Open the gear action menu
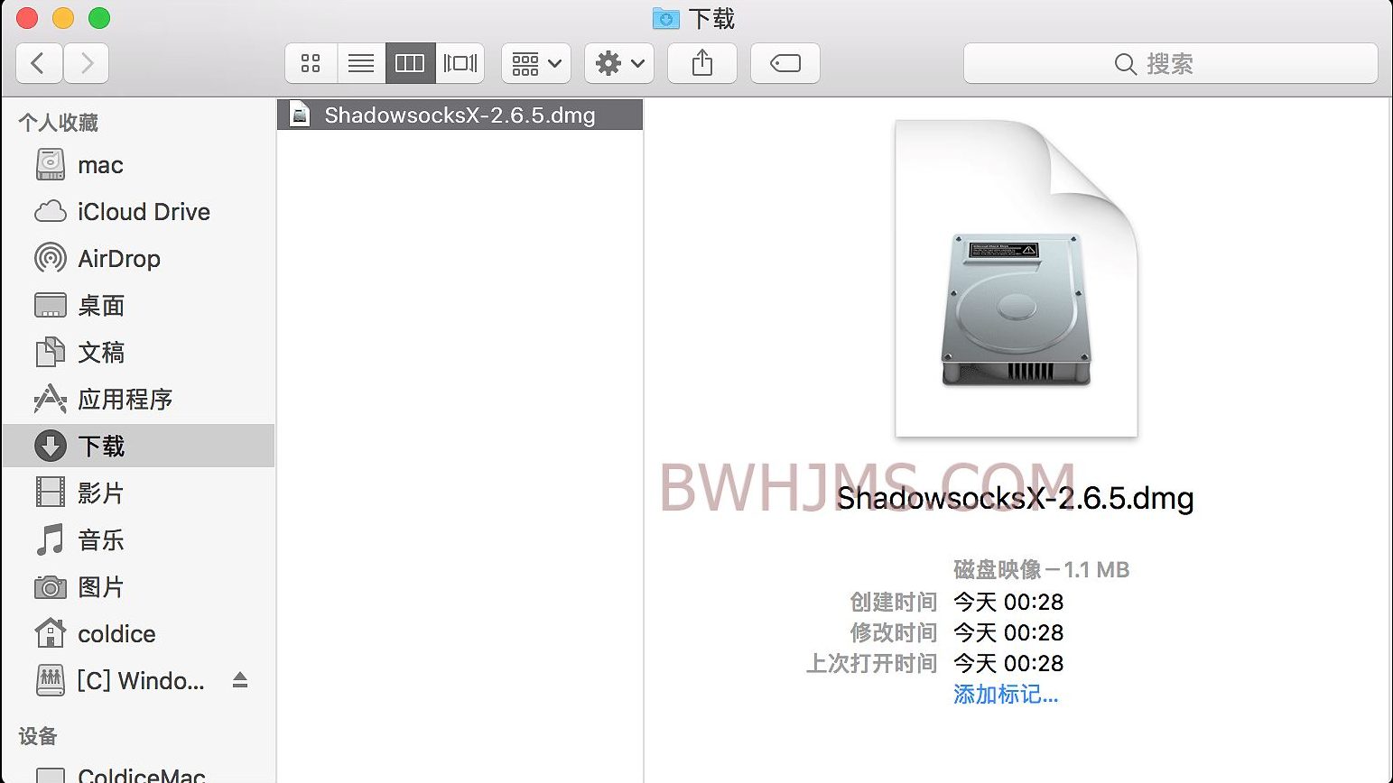 pyautogui.click(x=619, y=63)
